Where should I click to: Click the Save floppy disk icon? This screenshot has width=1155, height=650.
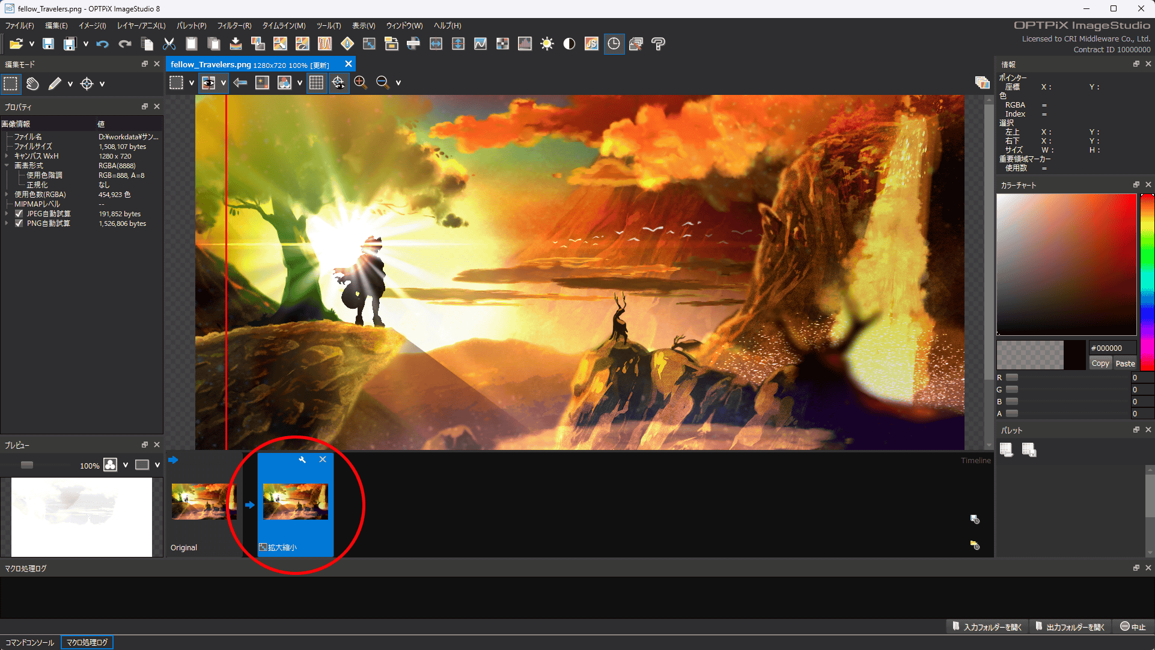pos(48,44)
